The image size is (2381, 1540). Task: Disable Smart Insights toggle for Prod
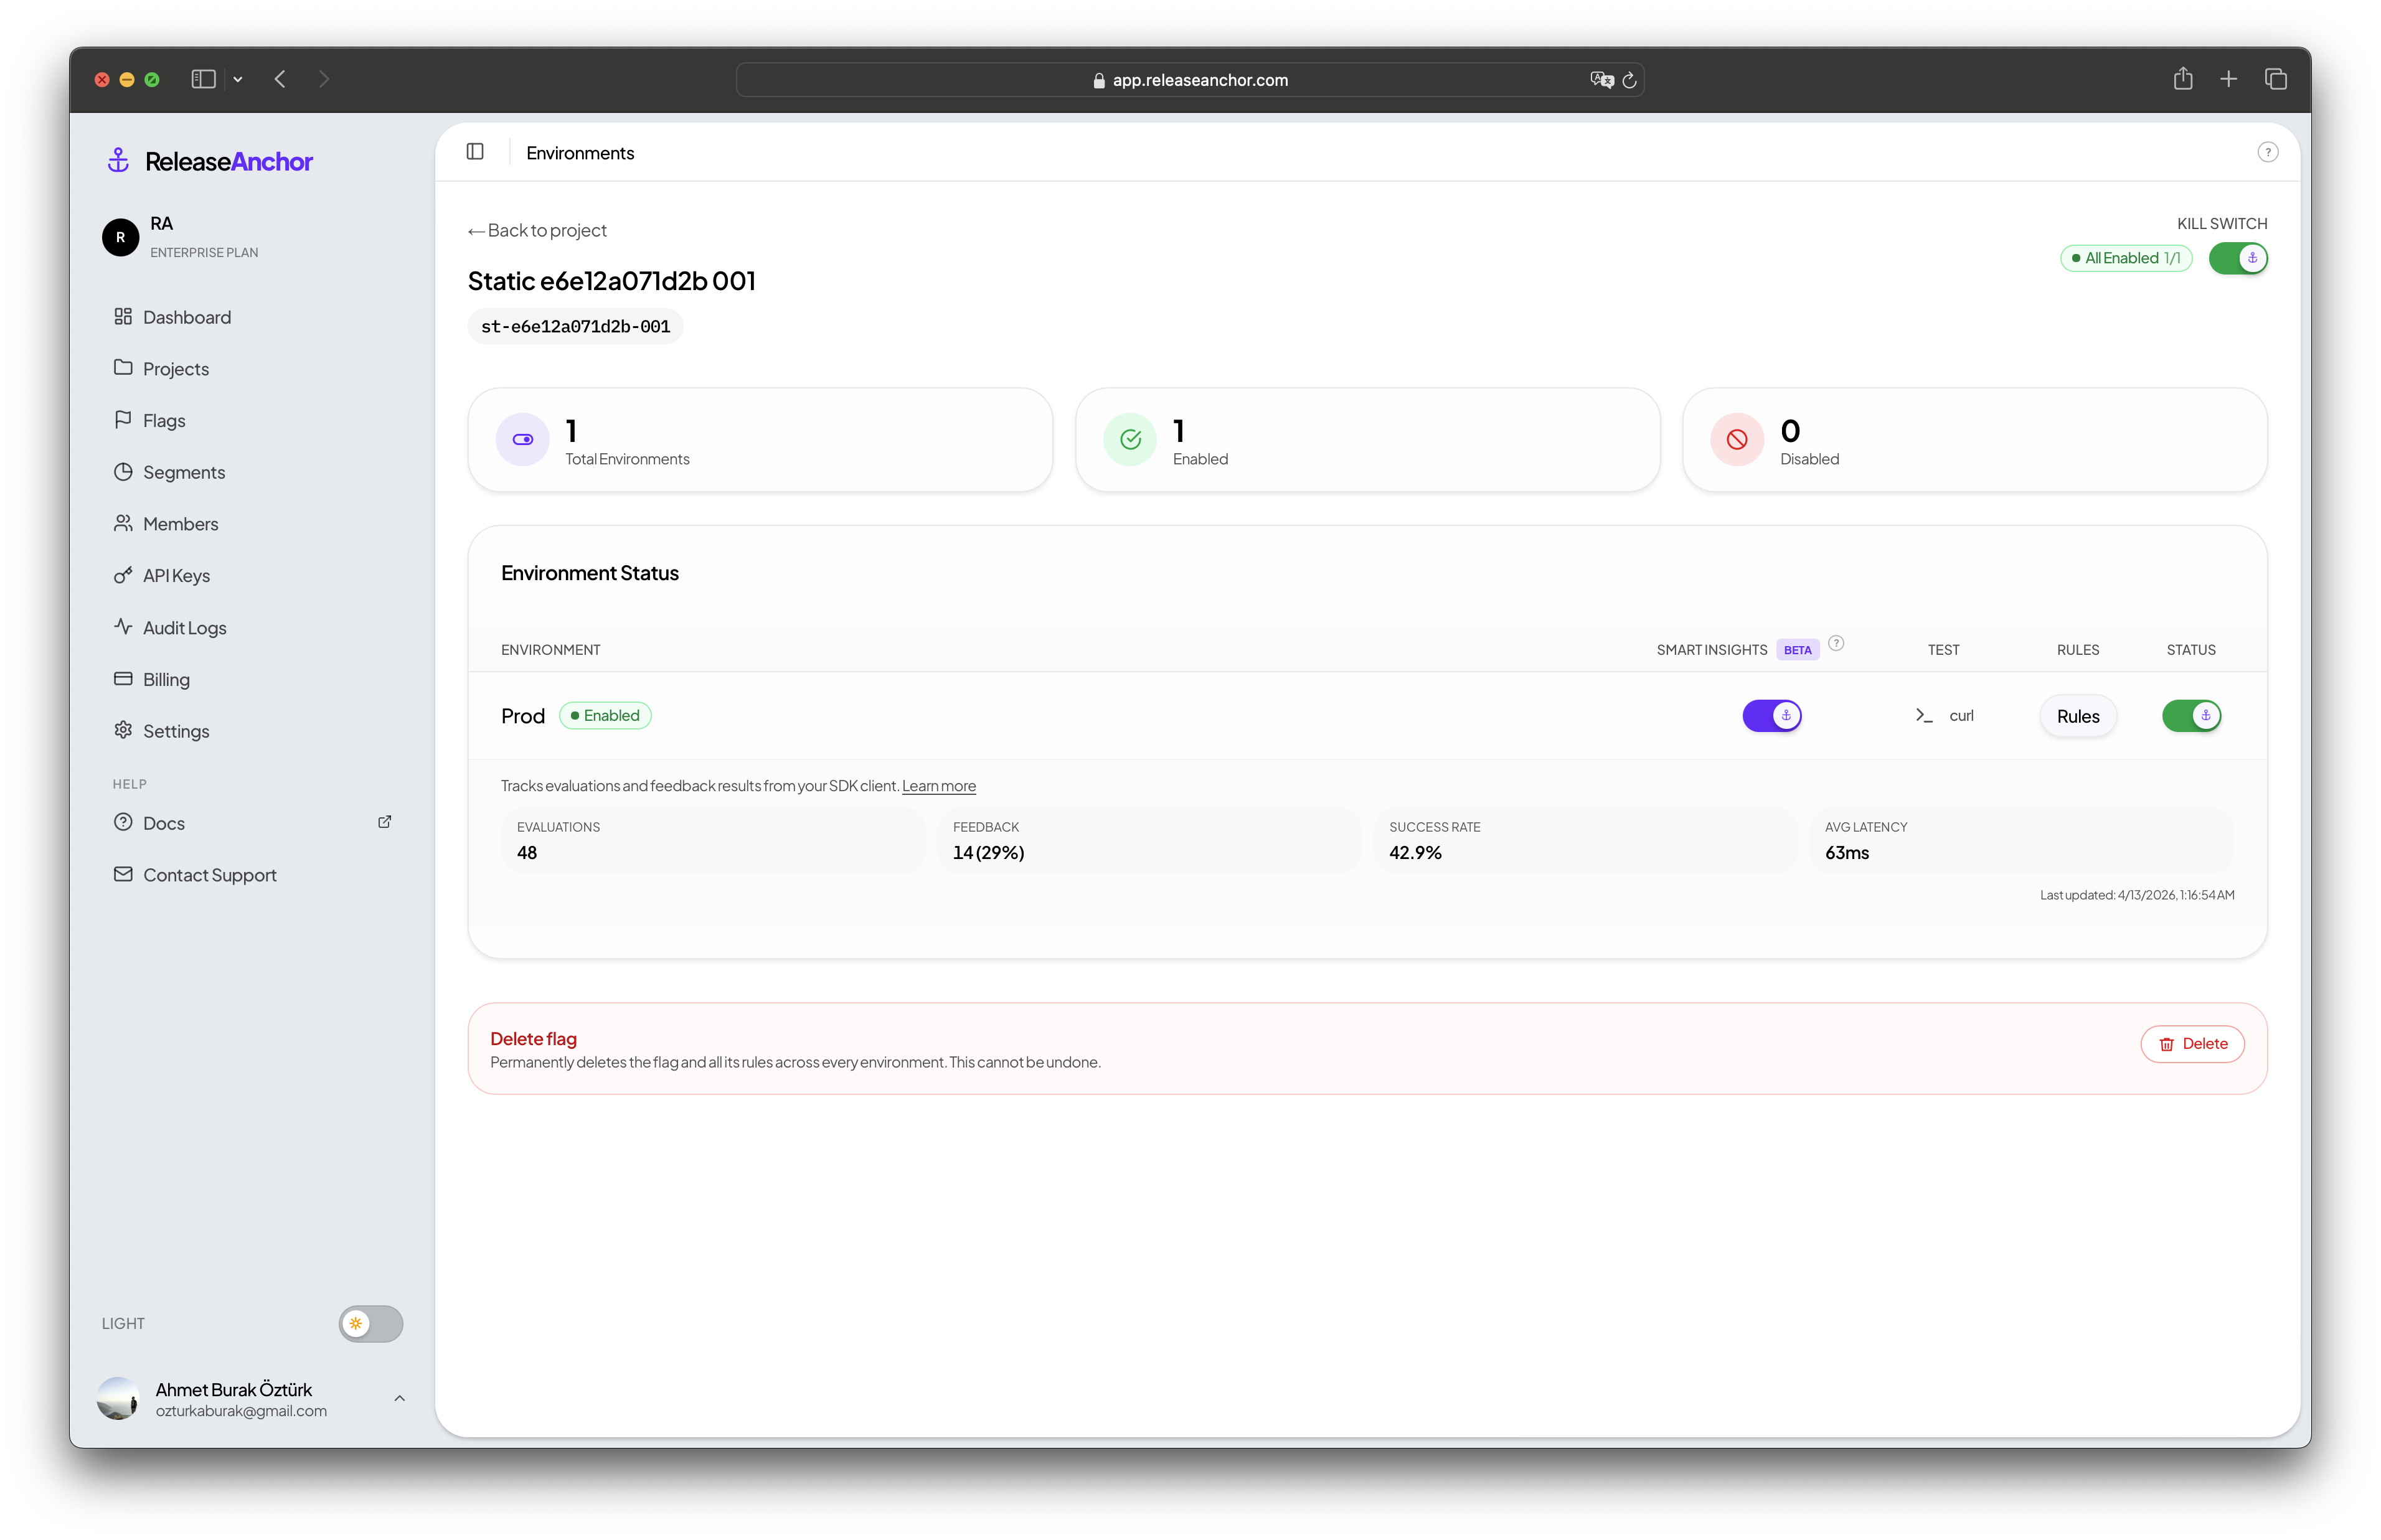(1771, 715)
